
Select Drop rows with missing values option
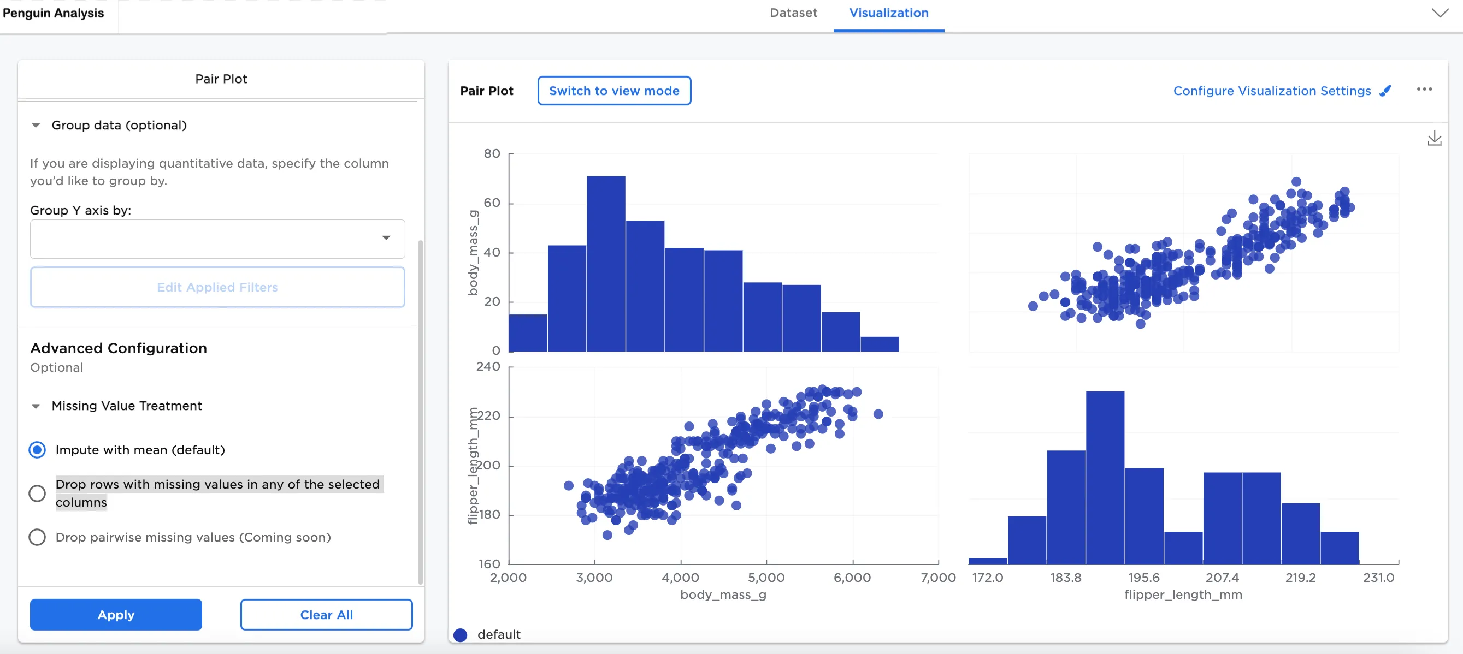coord(38,493)
